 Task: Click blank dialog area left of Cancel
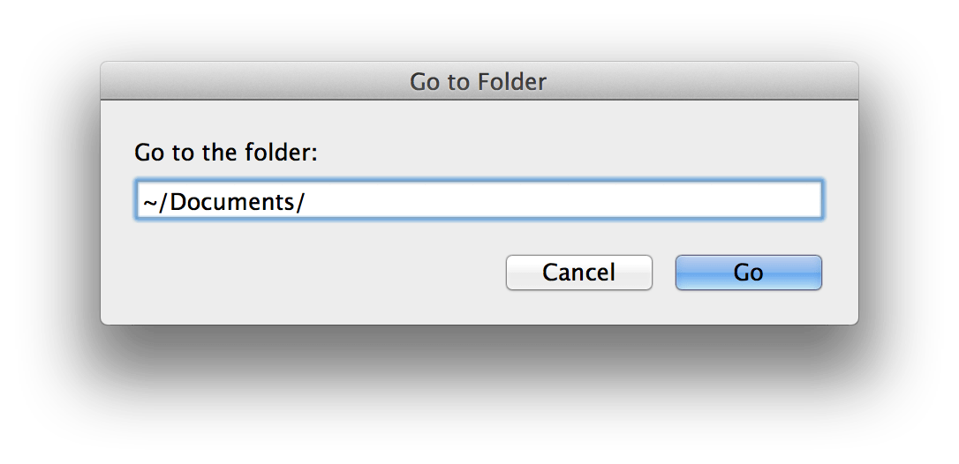pos(309,273)
